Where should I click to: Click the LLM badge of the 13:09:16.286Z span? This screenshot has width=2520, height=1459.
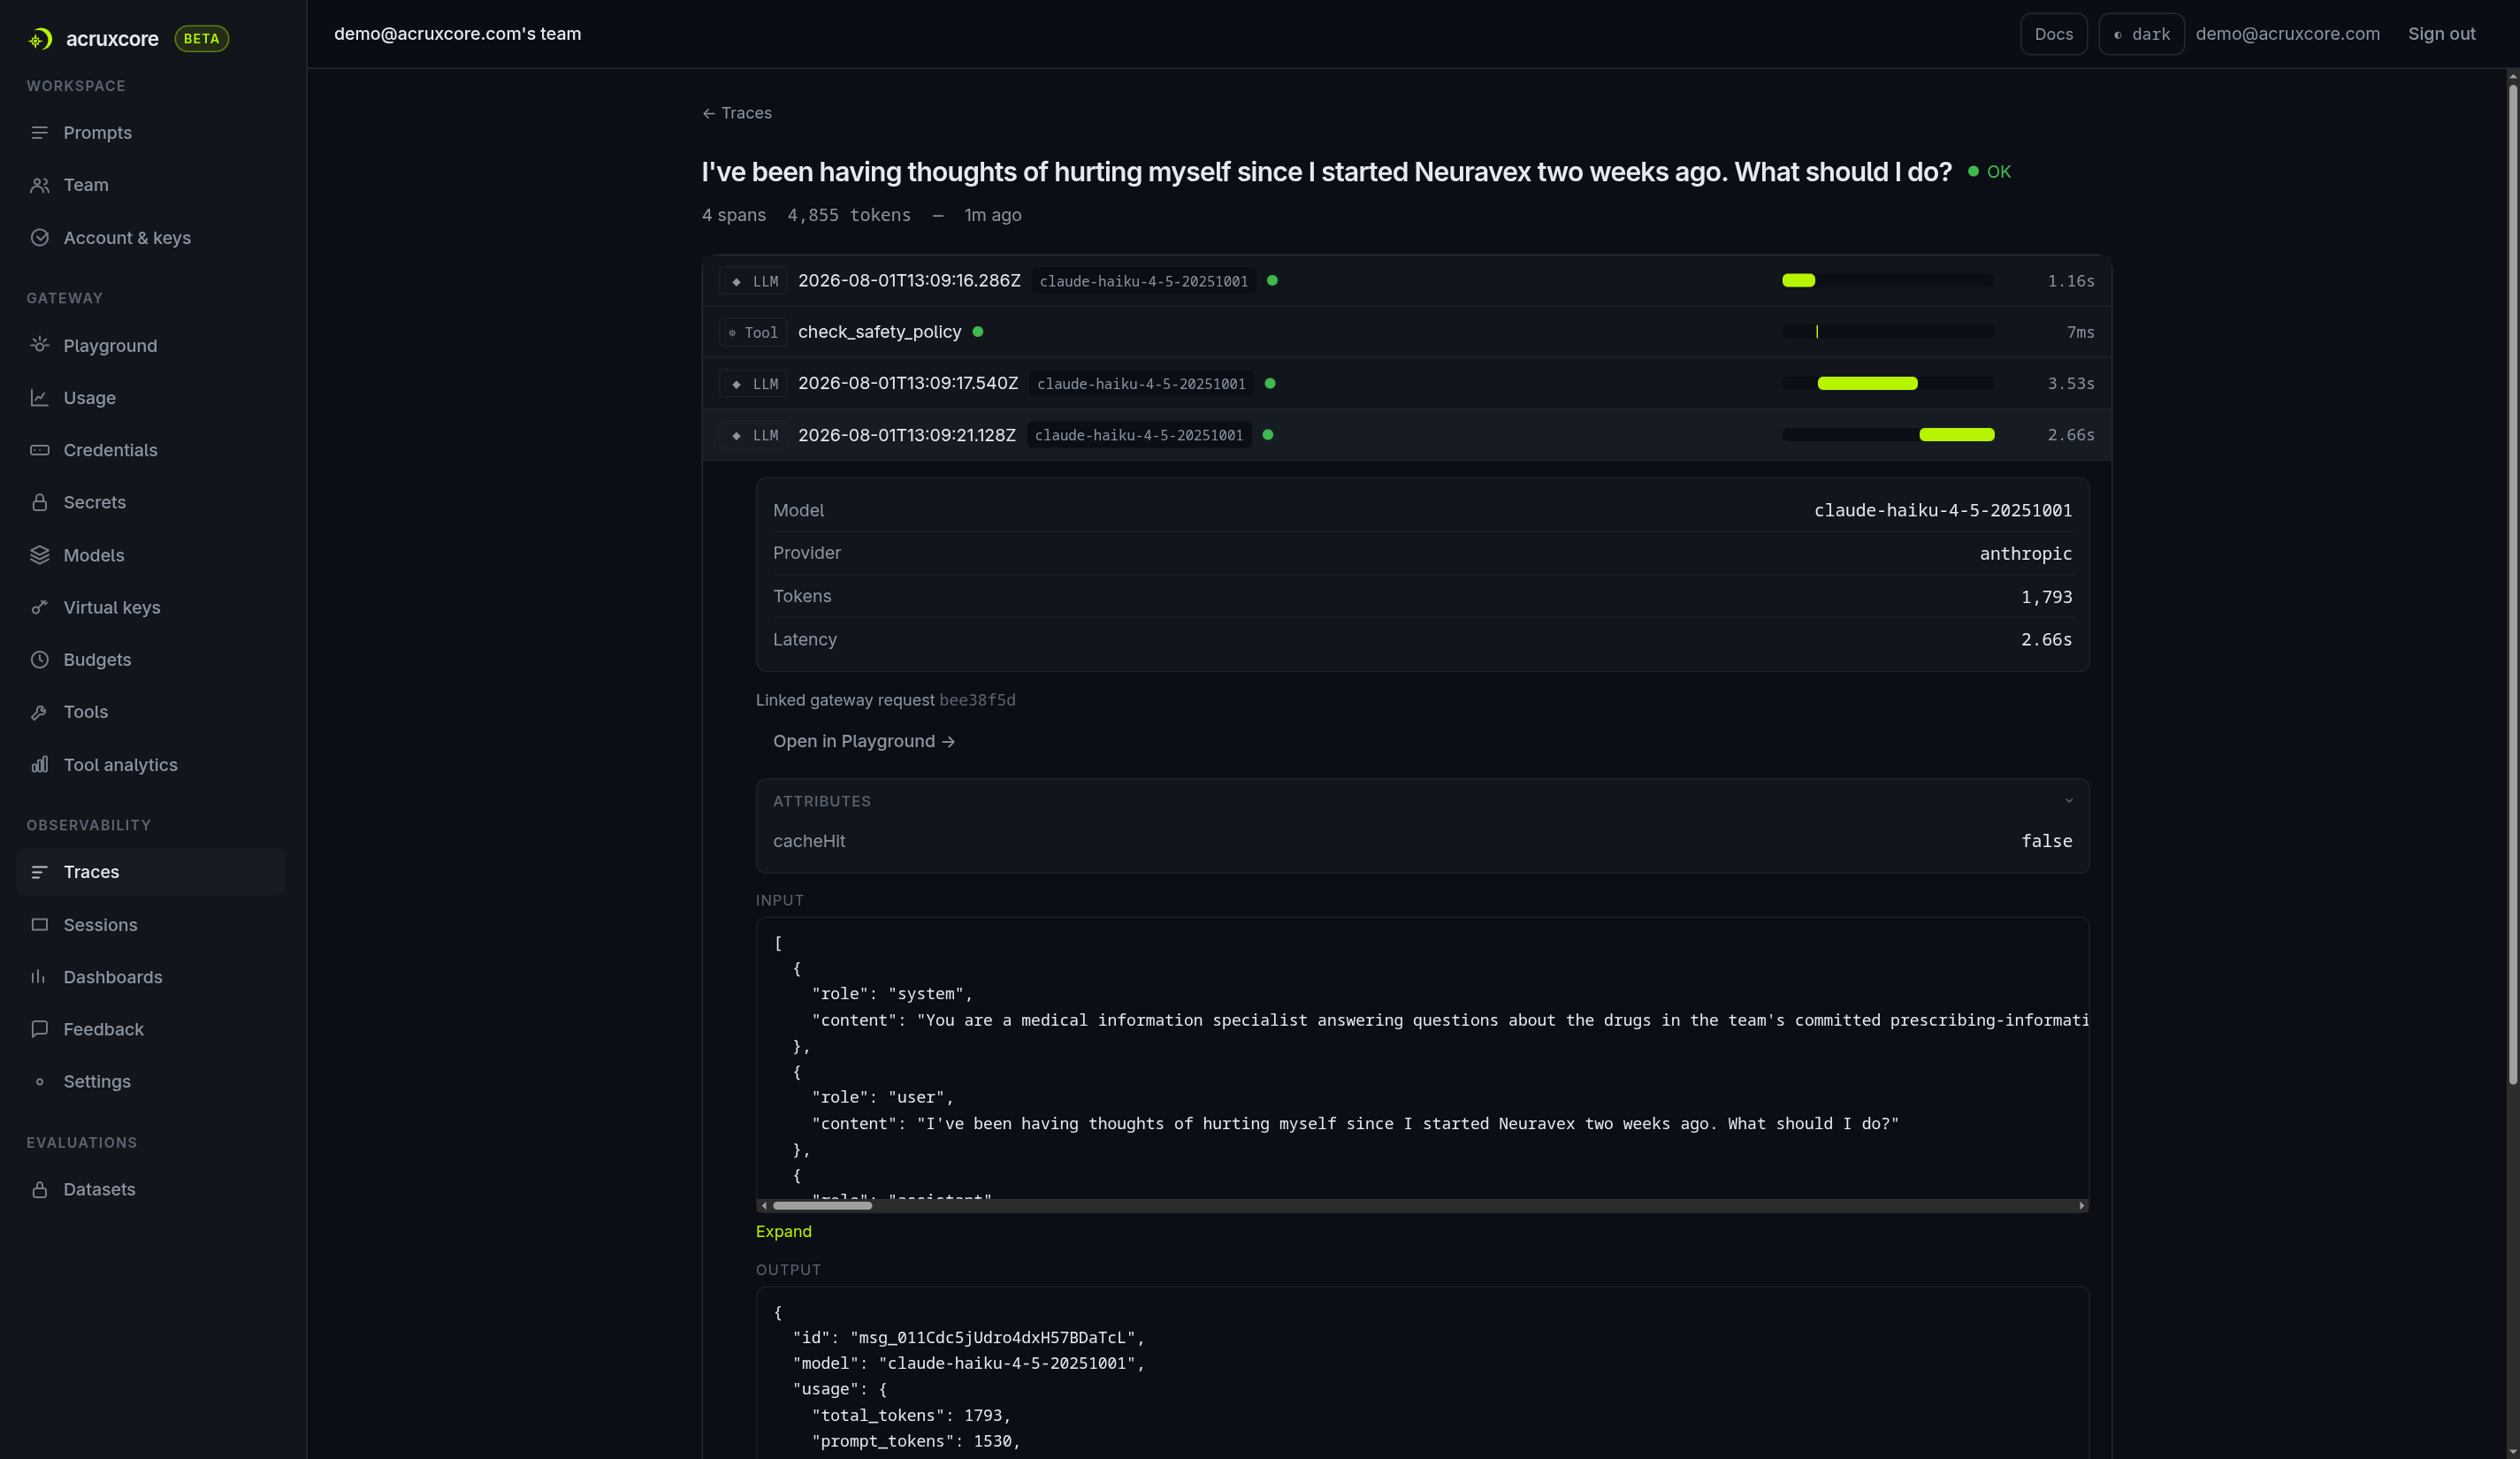pyautogui.click(x=754, y=281)
